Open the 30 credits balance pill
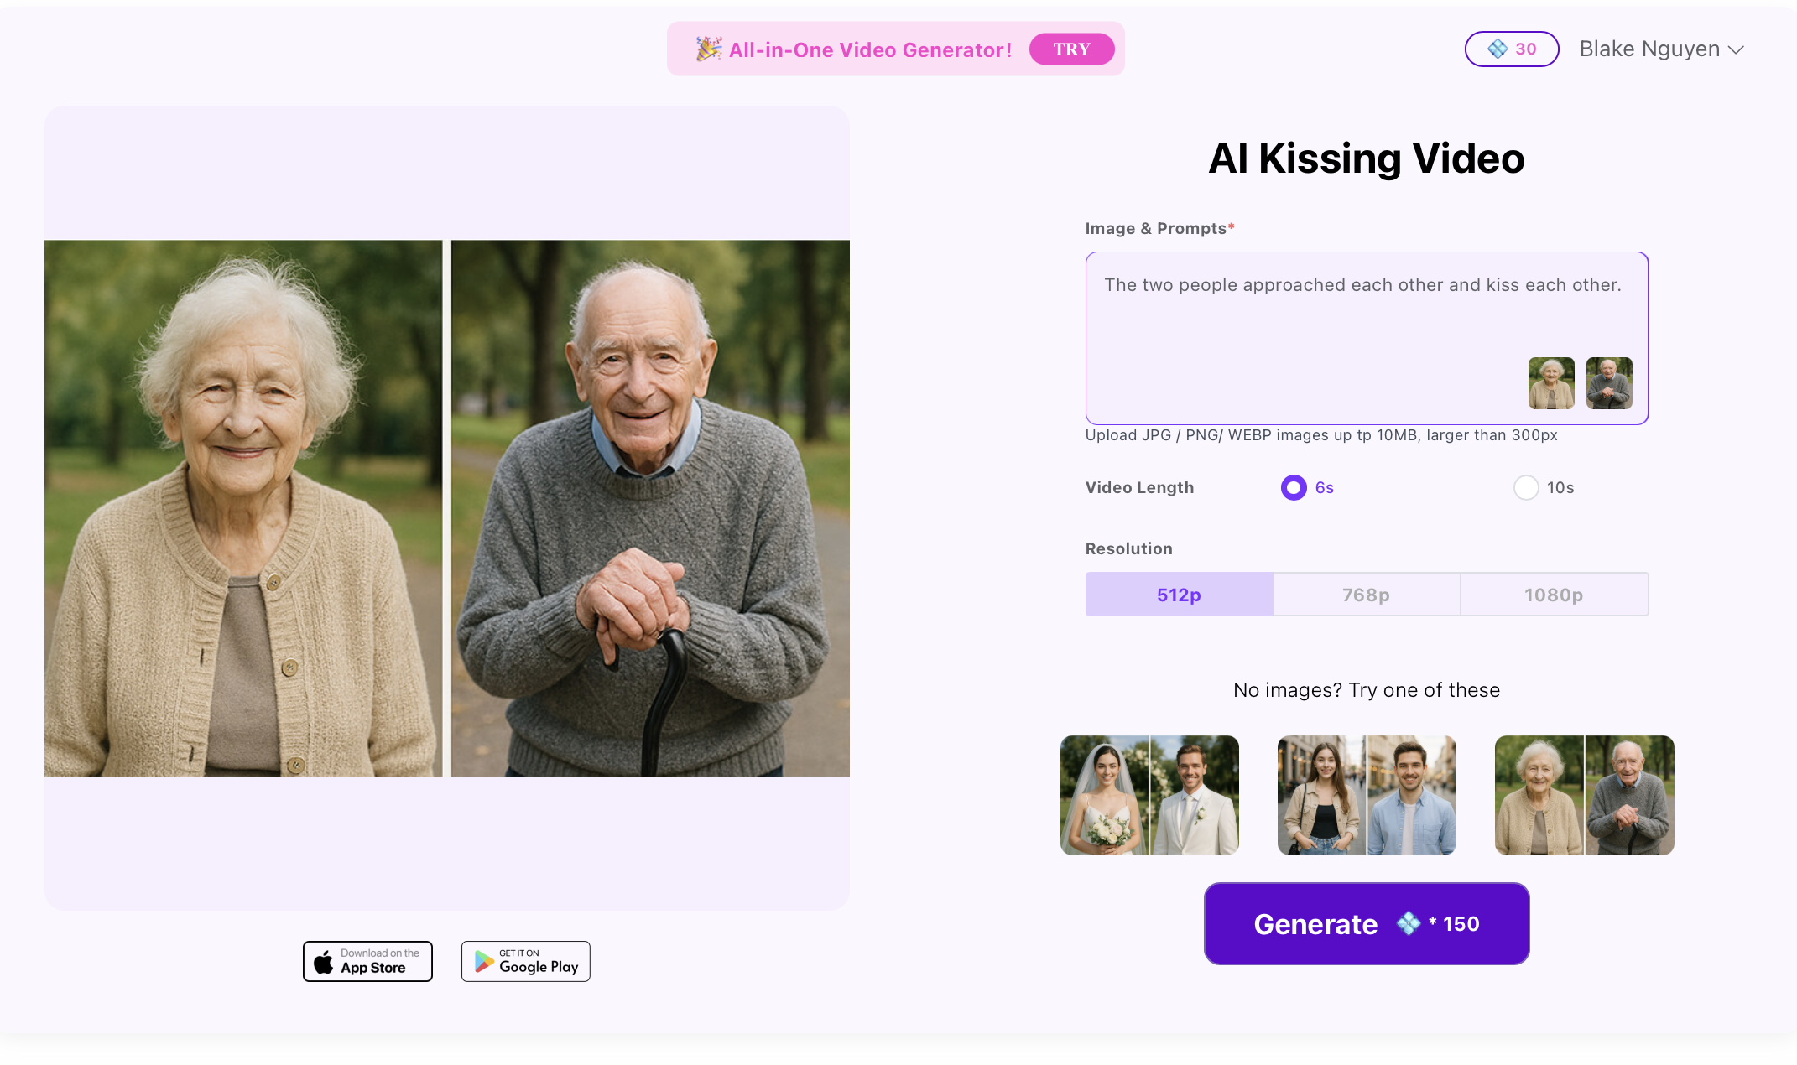 [1512, 49]
